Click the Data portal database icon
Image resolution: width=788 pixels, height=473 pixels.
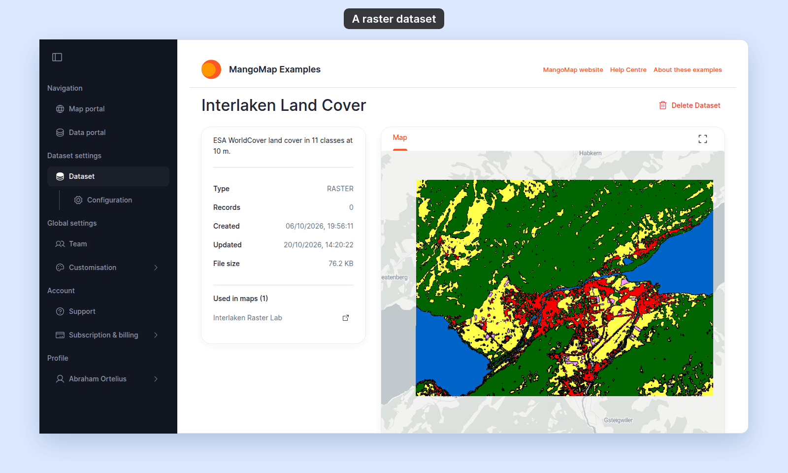tap(60, 133)
